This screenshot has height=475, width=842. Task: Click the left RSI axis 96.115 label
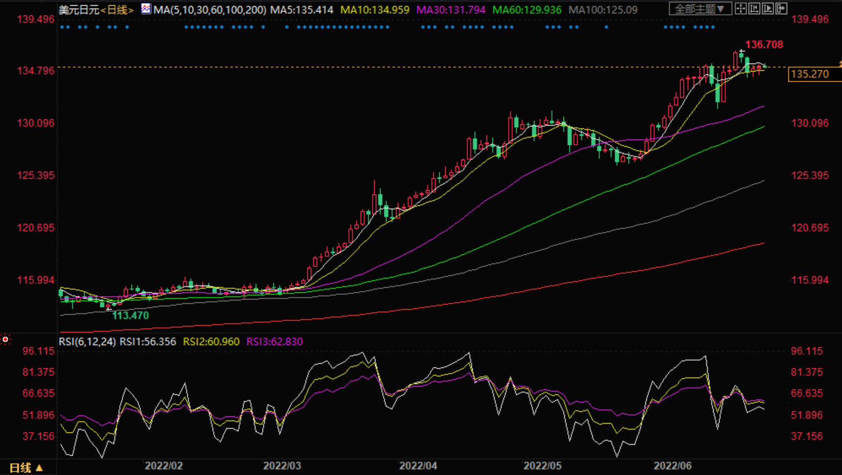38,351
